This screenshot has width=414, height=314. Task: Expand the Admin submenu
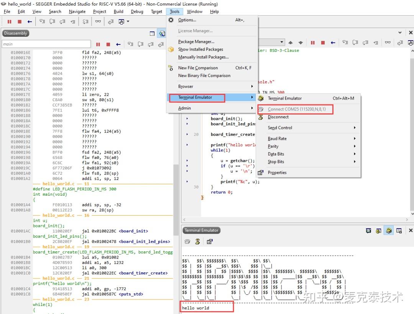click(212, 108)
